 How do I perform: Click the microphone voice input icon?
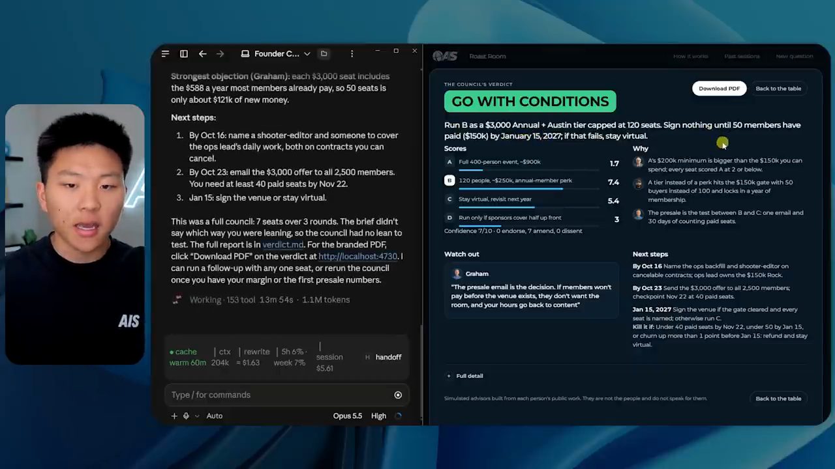186,416
